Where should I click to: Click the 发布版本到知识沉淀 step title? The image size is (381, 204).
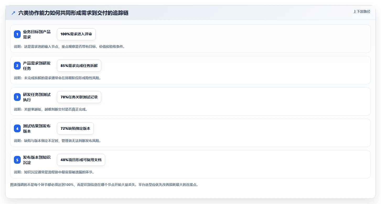click(x=37, y=160)
